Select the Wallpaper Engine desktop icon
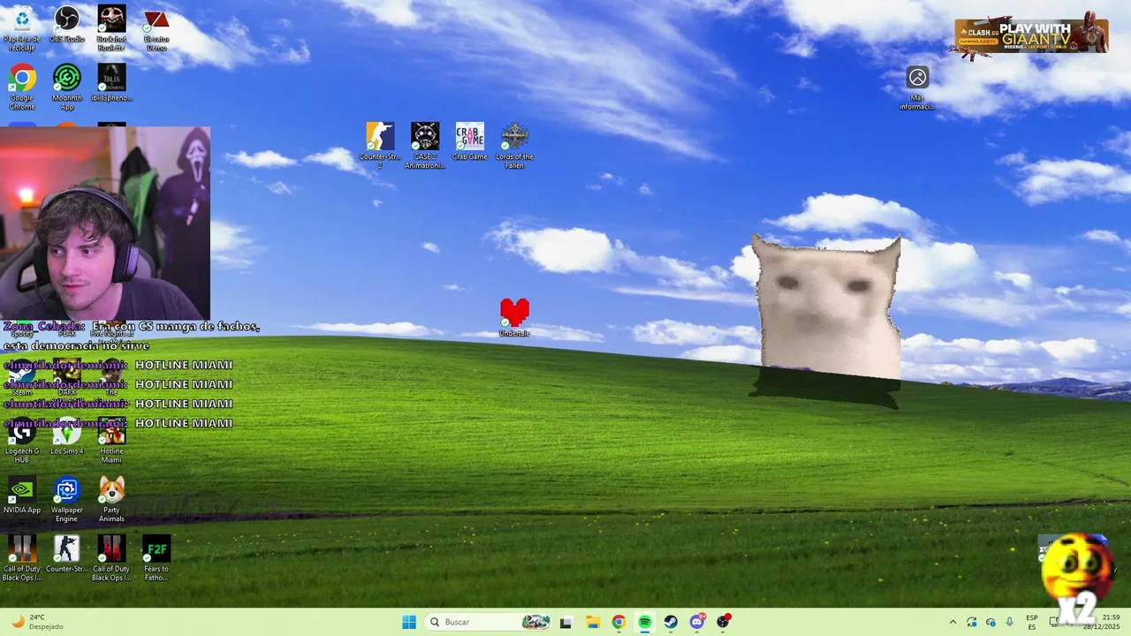 click(x=67, y=500)
